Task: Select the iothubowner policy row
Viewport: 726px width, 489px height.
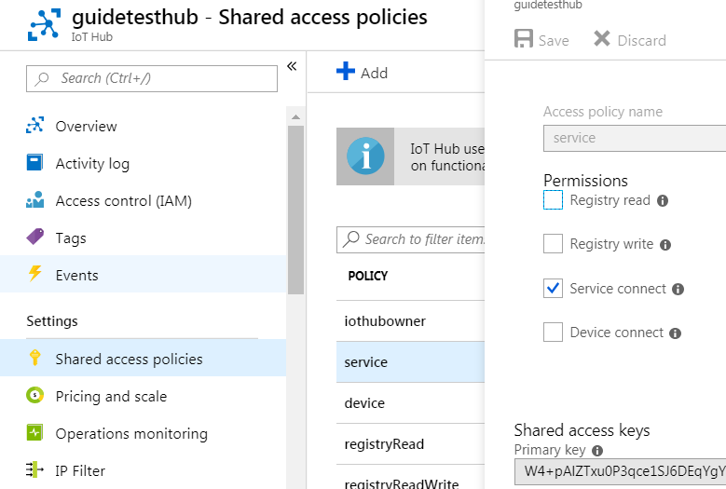Action: click(x=410, y=321)
